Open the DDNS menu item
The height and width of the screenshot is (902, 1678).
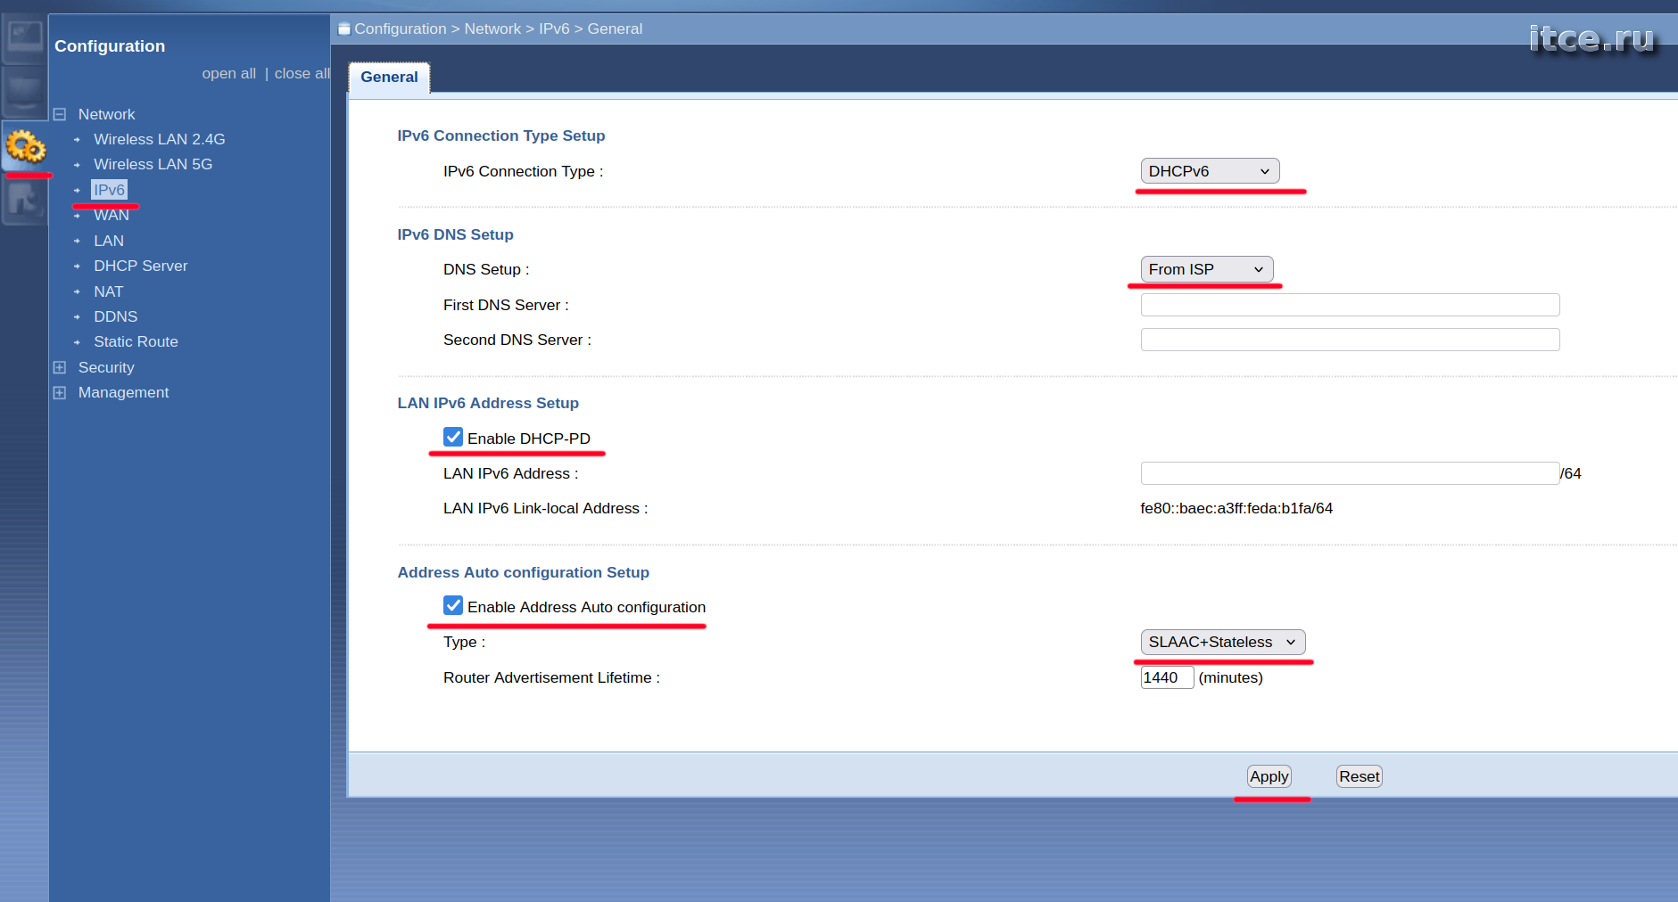tap(116, 316)
